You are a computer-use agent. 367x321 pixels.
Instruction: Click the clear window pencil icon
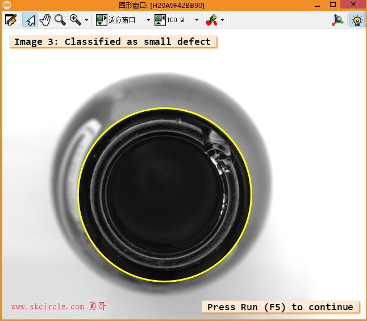click(x=11, y=20)
